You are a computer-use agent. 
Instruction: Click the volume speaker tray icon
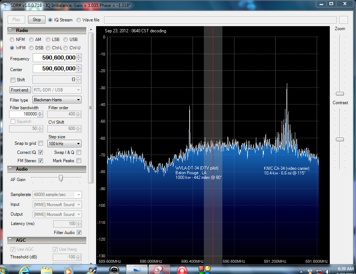click(328, 271)
